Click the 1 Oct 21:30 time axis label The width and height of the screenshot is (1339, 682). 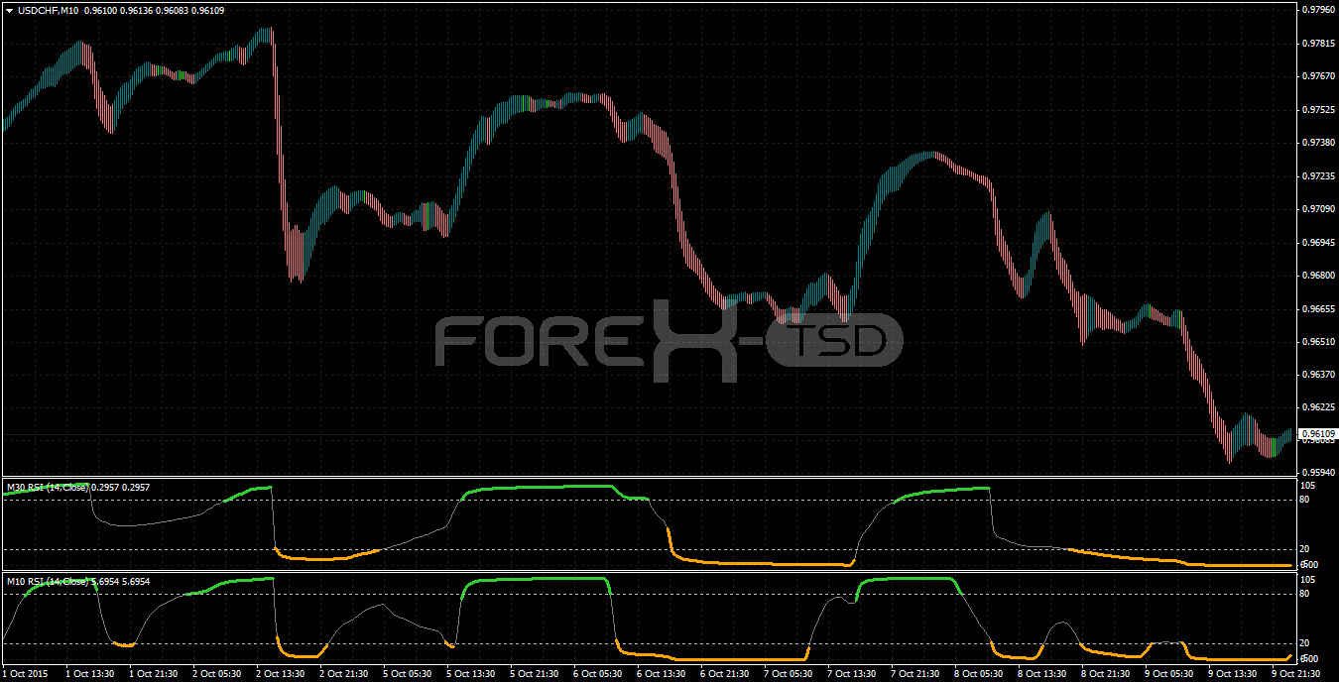coord(153,674)
